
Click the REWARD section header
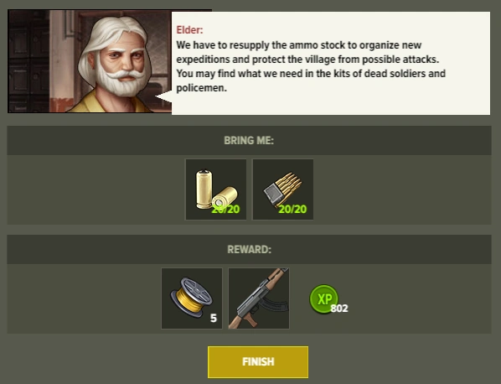click(x=249, y=249)
